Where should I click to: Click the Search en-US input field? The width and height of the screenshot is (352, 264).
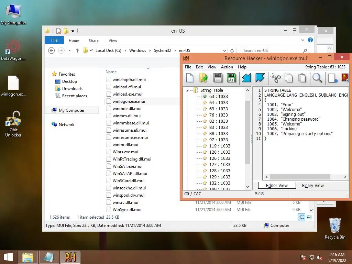275,51
